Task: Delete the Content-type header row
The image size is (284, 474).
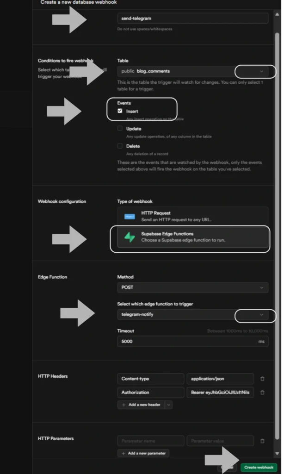Action: [262, 379]
